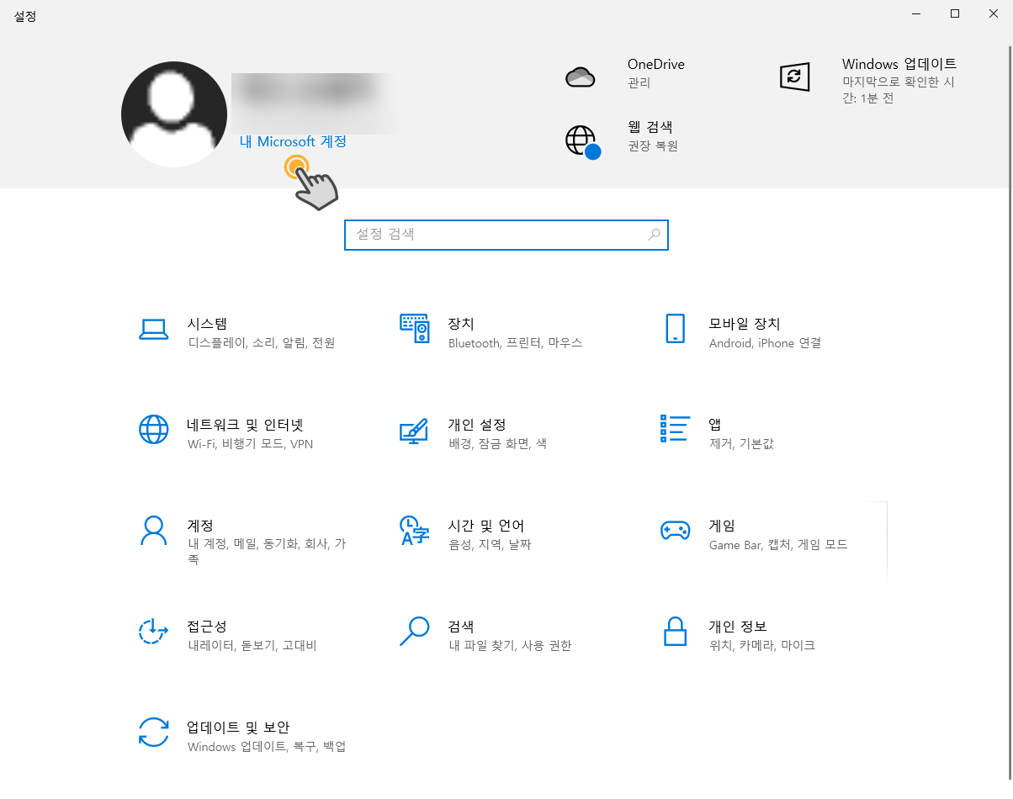Click the OneDrive 관리 text

coord(639,83)
